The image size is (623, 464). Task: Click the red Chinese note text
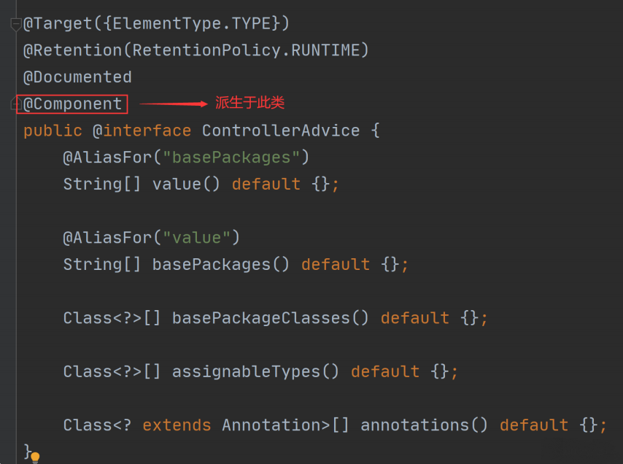tap(250, 103)
